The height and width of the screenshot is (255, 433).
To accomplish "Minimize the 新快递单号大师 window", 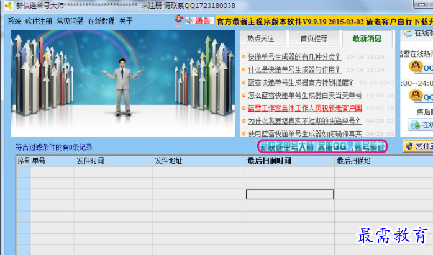I will [421, 4].
